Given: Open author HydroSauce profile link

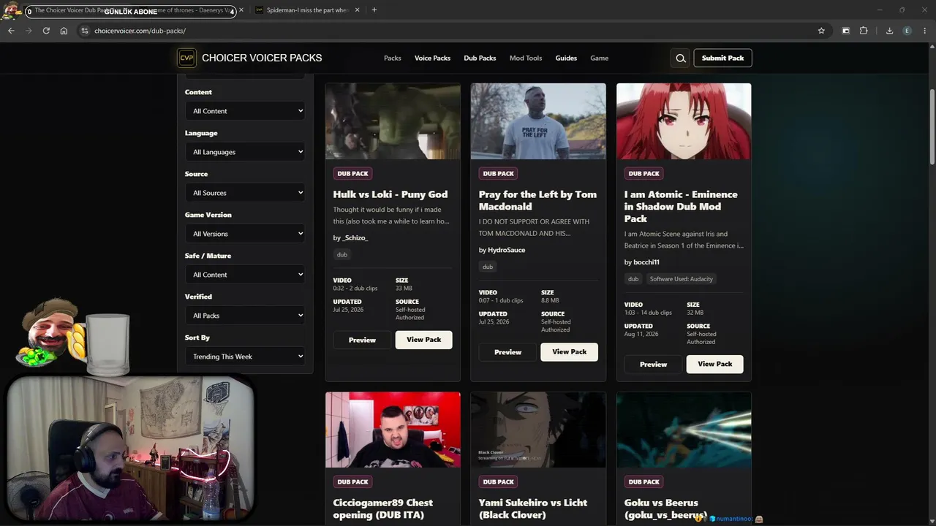Looking at the screenshot, I should [506, 250].
